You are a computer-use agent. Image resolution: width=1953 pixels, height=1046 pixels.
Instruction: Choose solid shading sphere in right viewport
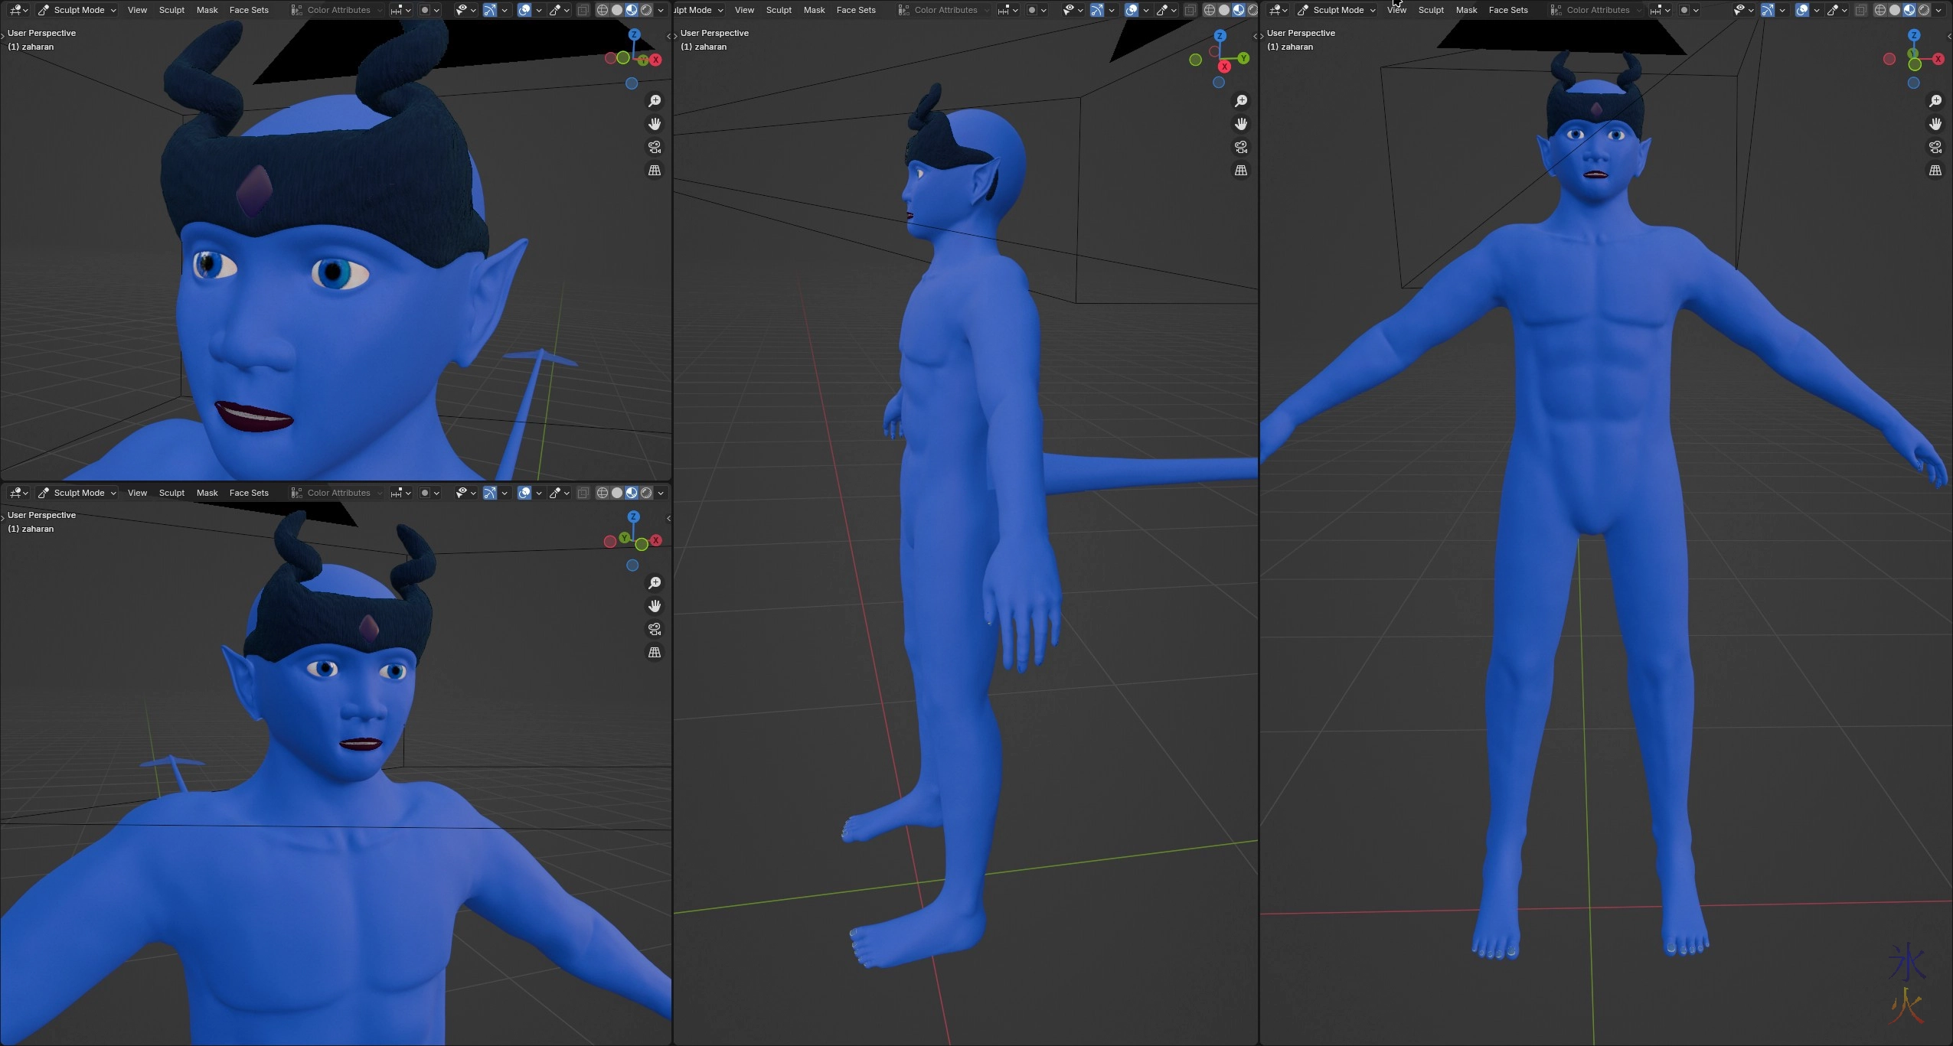click(x=1895, y=10)
